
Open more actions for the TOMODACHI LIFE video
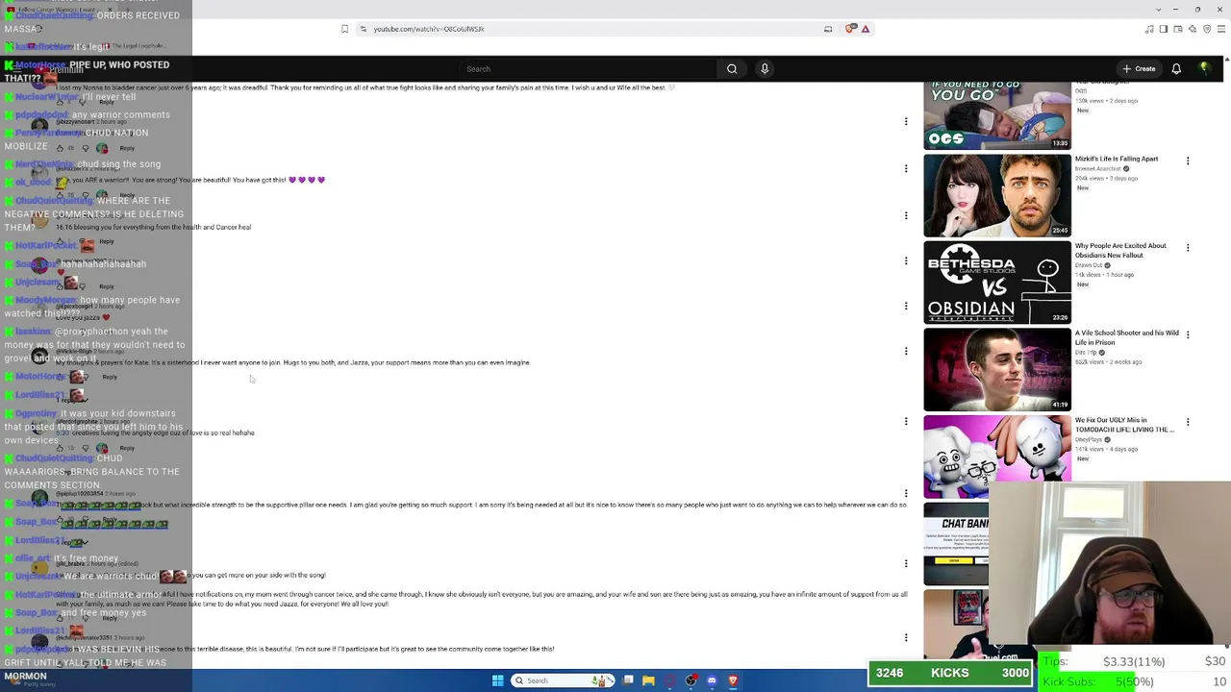[1188, 422]
